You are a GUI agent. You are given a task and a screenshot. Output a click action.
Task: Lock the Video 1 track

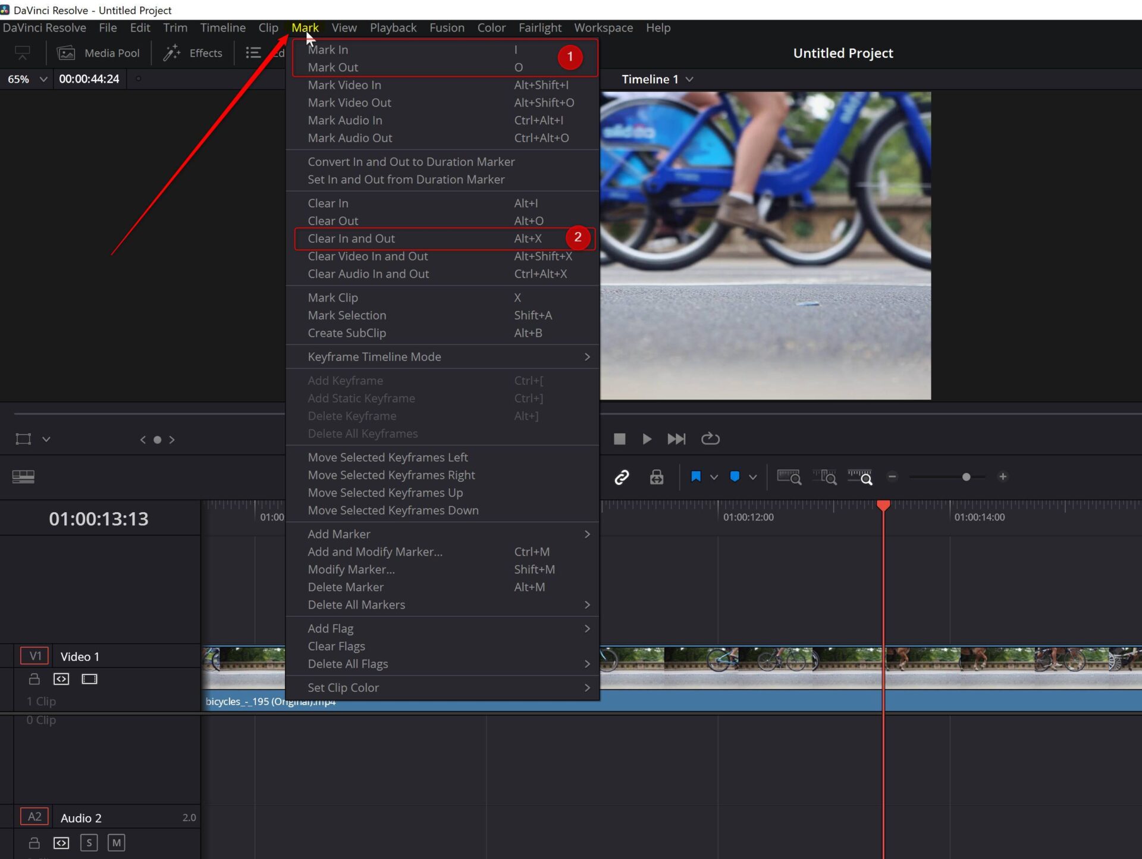pyautogui.click(x=34, y=679)
